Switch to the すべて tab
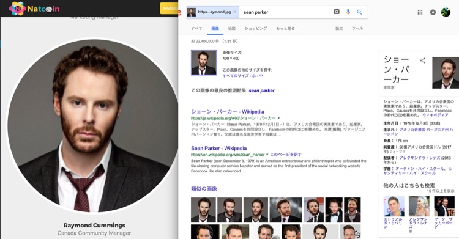The height and width of the screenshot is (239, 459). tap(196, 28)
